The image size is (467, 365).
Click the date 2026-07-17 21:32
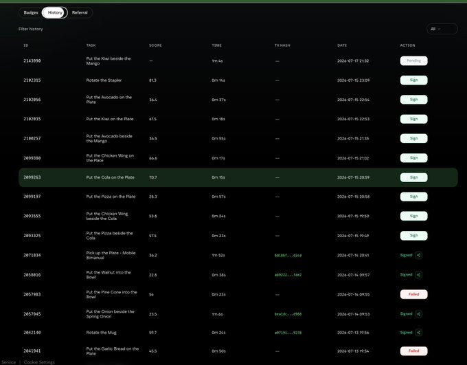click(353, 60)
